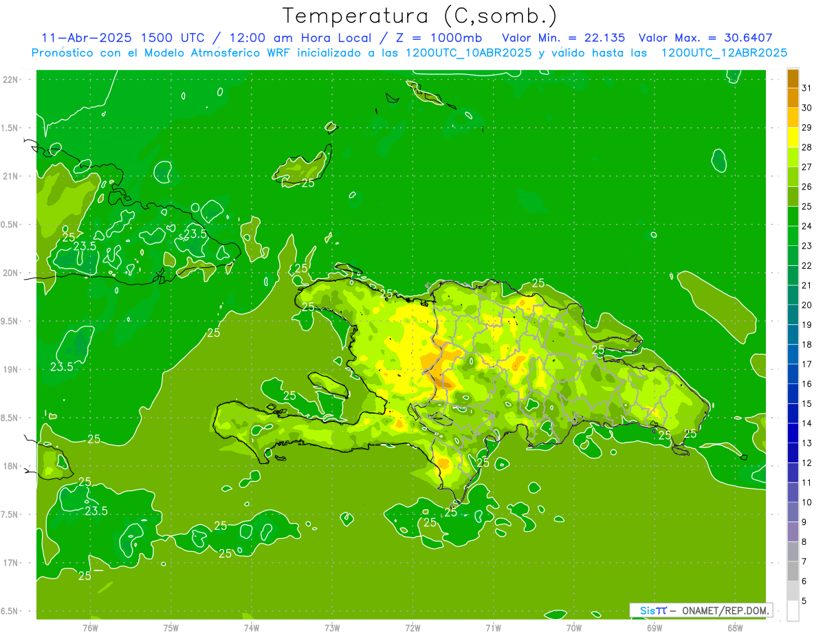
Task: Click the "9.5N" latitude axis label
Action: (10, 321)
